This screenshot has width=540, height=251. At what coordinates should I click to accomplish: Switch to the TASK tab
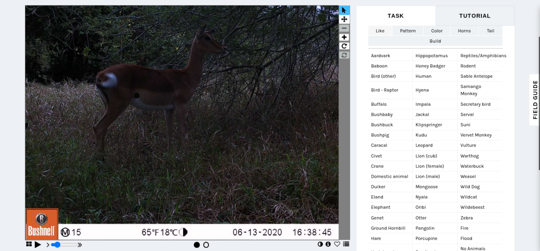[396, 16]
